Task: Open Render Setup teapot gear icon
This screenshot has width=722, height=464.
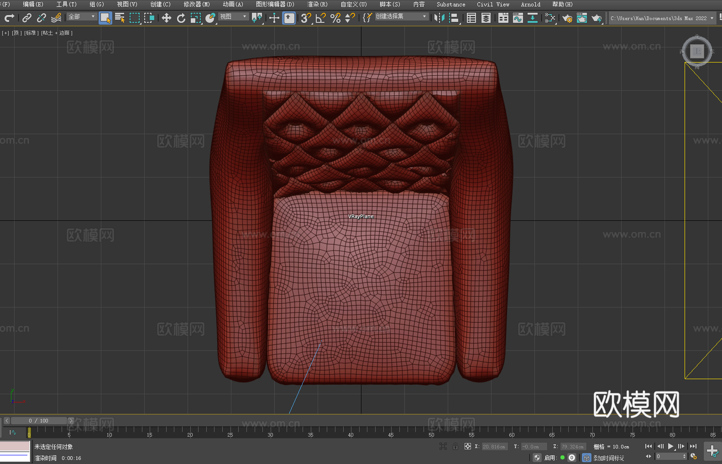Action: (567, 18)
